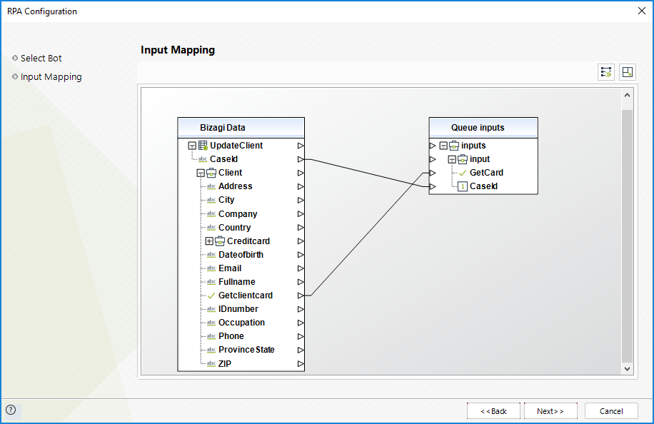This screenshot has width=654, height=424.
Task: Collapse the inputs node in Queue inputs
Action: [x=443, y=146]
